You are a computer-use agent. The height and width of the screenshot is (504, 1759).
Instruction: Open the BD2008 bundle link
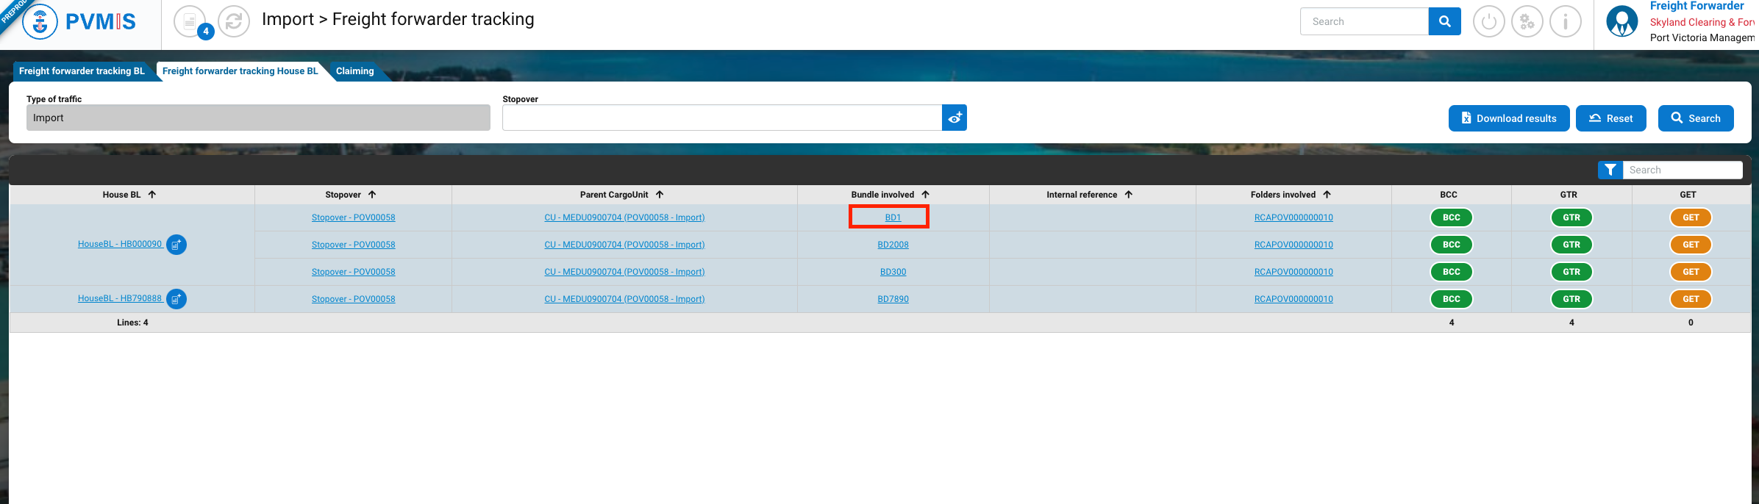(x=893, y=245)
